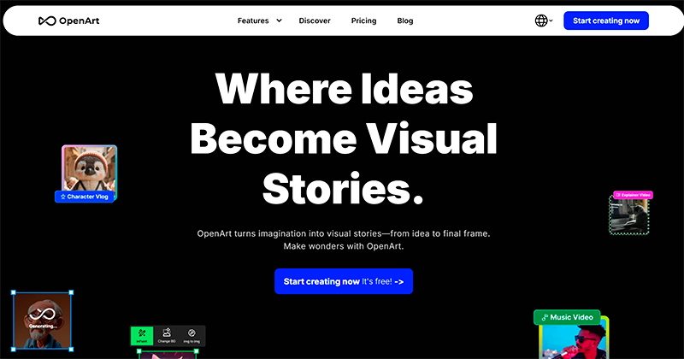Click the Character Vlog star tag
This screenshot has height=359, width=684.
click(x=85, y=197)
